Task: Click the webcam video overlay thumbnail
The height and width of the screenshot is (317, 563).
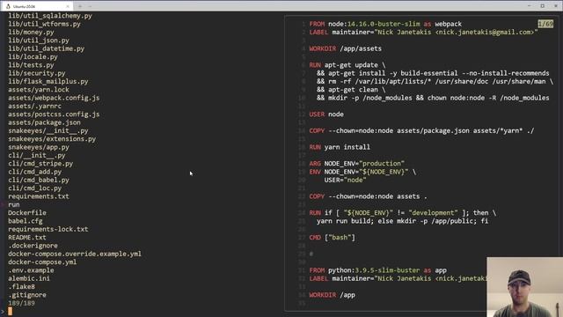Action: (x=524, y=287)
